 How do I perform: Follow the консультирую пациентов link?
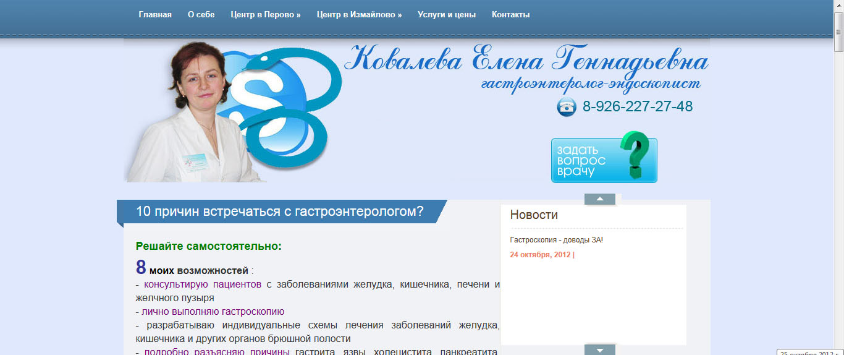point(203,284)
